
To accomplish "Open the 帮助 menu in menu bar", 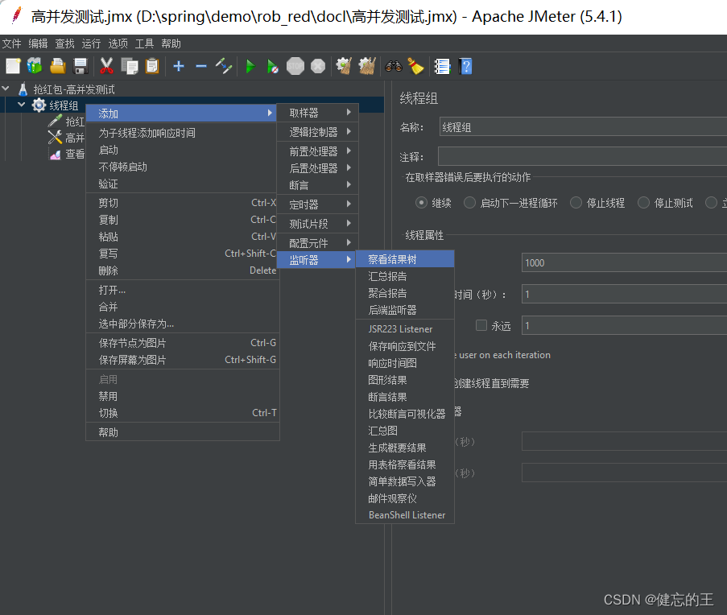I will [171, 43].
